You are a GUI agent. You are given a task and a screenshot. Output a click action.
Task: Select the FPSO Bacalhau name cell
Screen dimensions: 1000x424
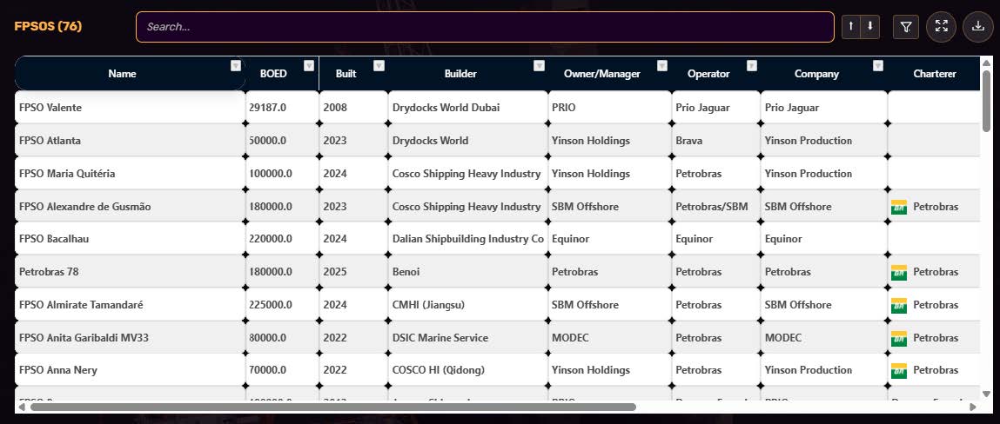pyautogui.click(x=130, y=240)
